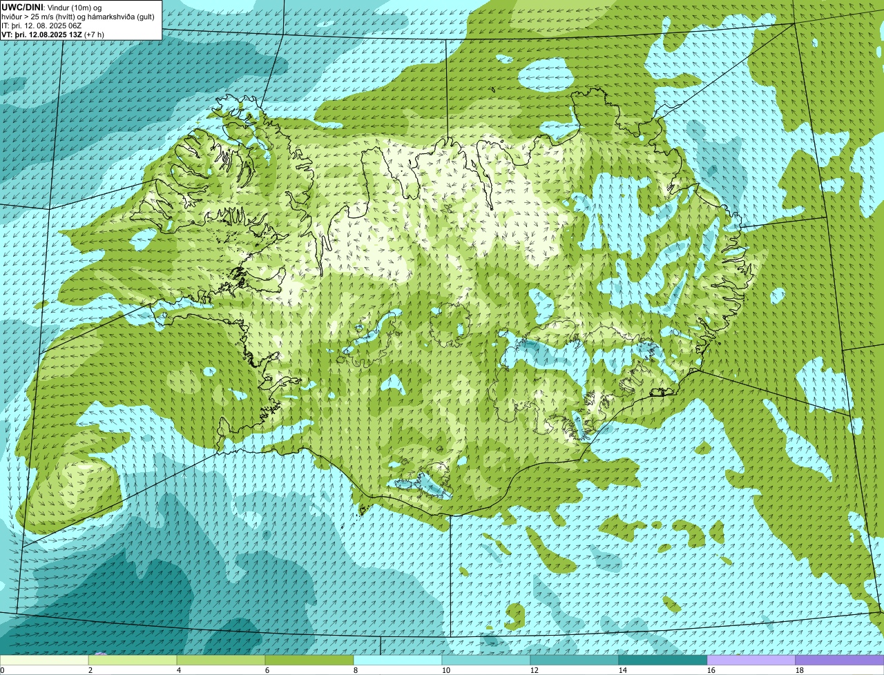Click the legend scale label "14"
The height and width of the screenshot is (675, 884).
point(623,670)
